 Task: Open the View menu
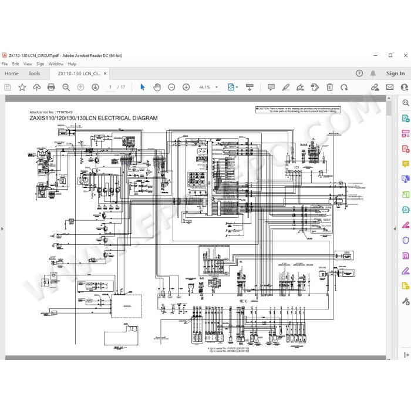tap(28, 64)
